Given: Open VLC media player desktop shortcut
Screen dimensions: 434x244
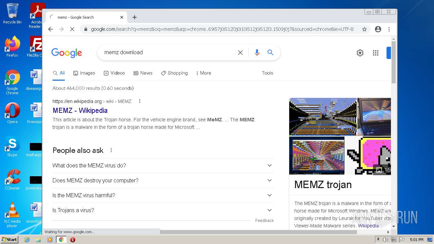Looking at the screenshot, I should click(12, 215).
